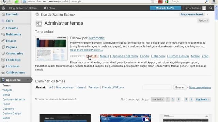Click the search magnifier in admin bar
Screen dimensions: 218x122
coord(211,8)
